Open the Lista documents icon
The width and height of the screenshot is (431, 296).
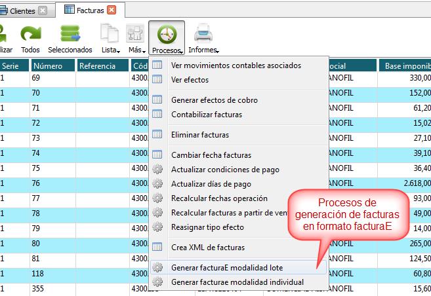(x=109, y=34)
